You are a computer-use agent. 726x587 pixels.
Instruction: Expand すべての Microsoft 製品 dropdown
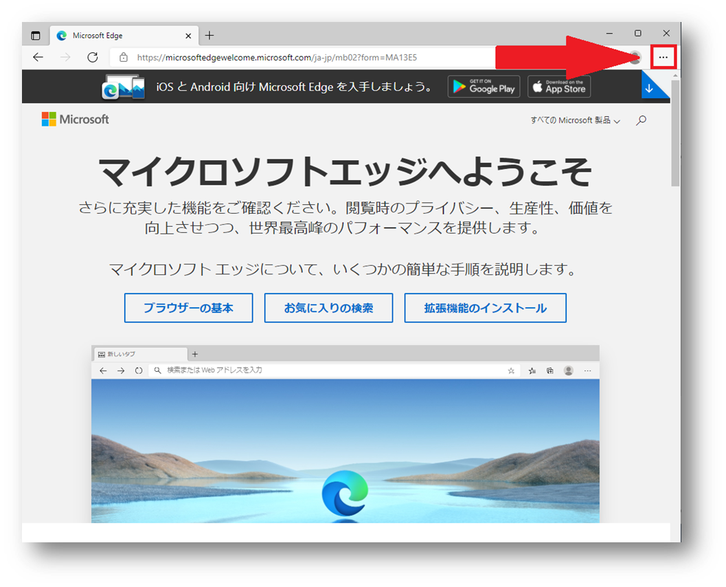click(575, 120)
